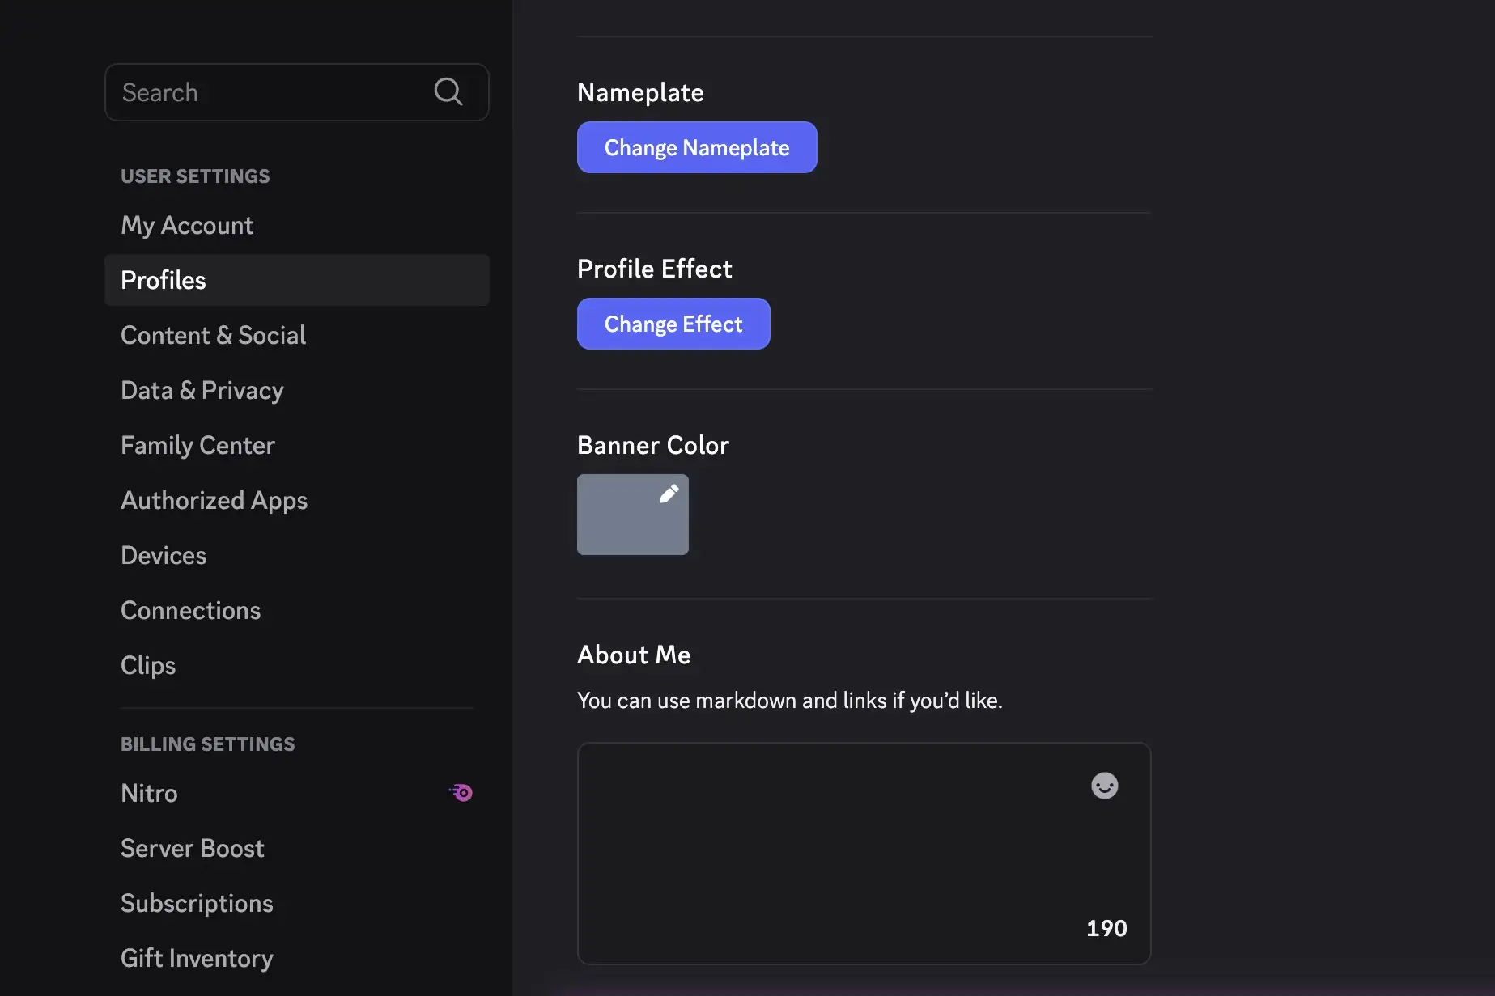Click the search magnifier icon
This screenshot has width=1495, height=996.
(448, 91)
